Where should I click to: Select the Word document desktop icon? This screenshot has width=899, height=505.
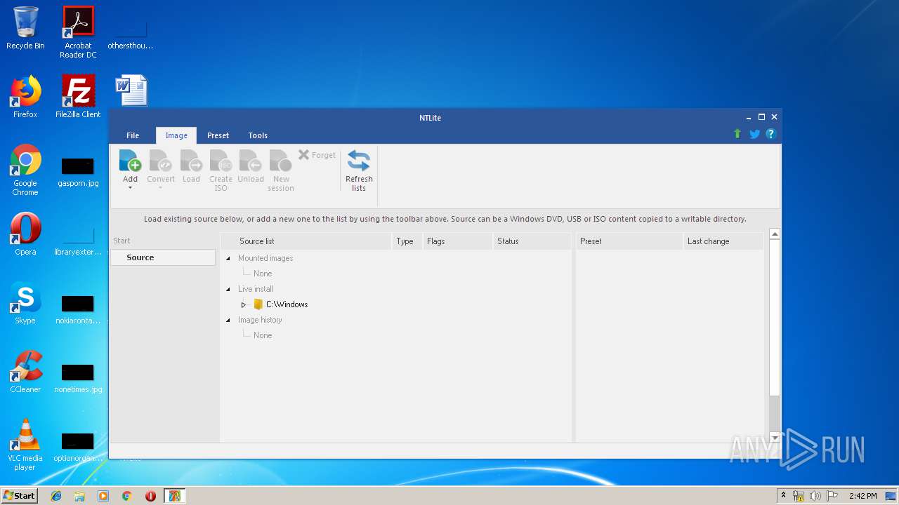[x=131, y=90]
